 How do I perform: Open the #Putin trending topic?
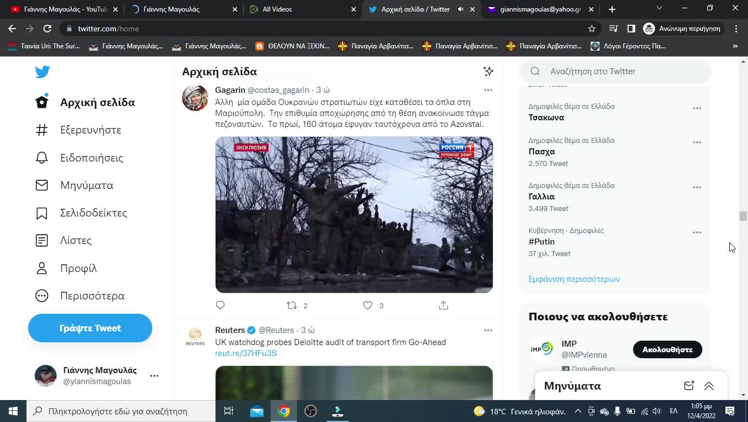(542, 242)
